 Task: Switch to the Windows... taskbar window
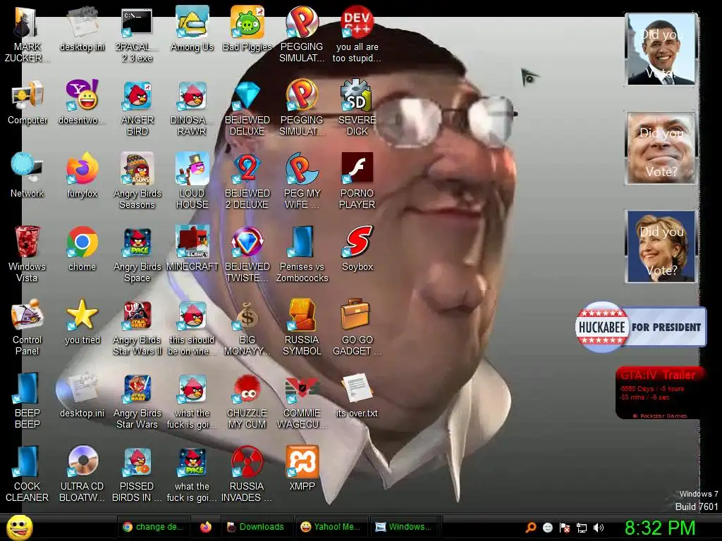click(x=404, y=527)
